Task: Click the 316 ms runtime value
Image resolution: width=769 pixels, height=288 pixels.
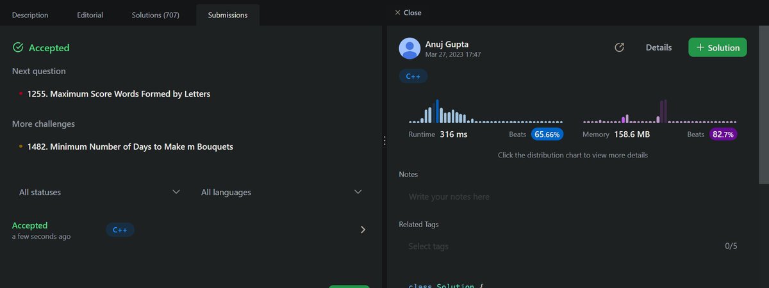Action: 454,134
